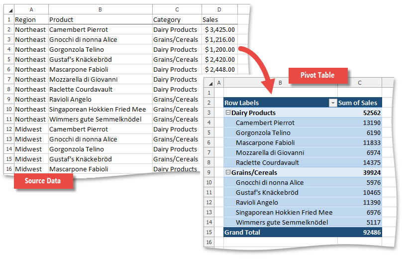Select the pivot value 14375
412x266 pixels.
coord(360,162)
